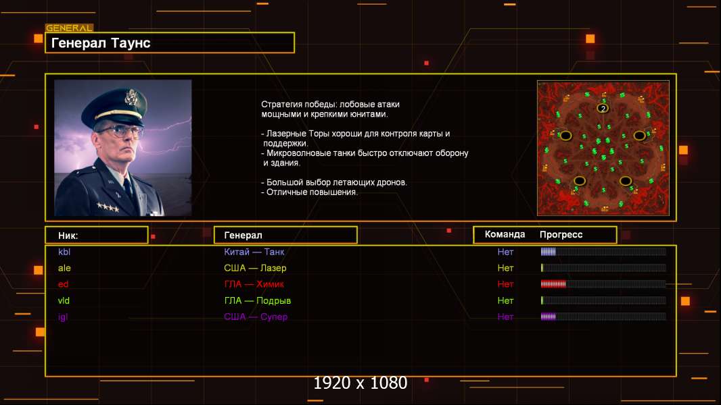Screen dimensions: 721x405
Task: Click the red progress bar for ed
Action: 603,284
